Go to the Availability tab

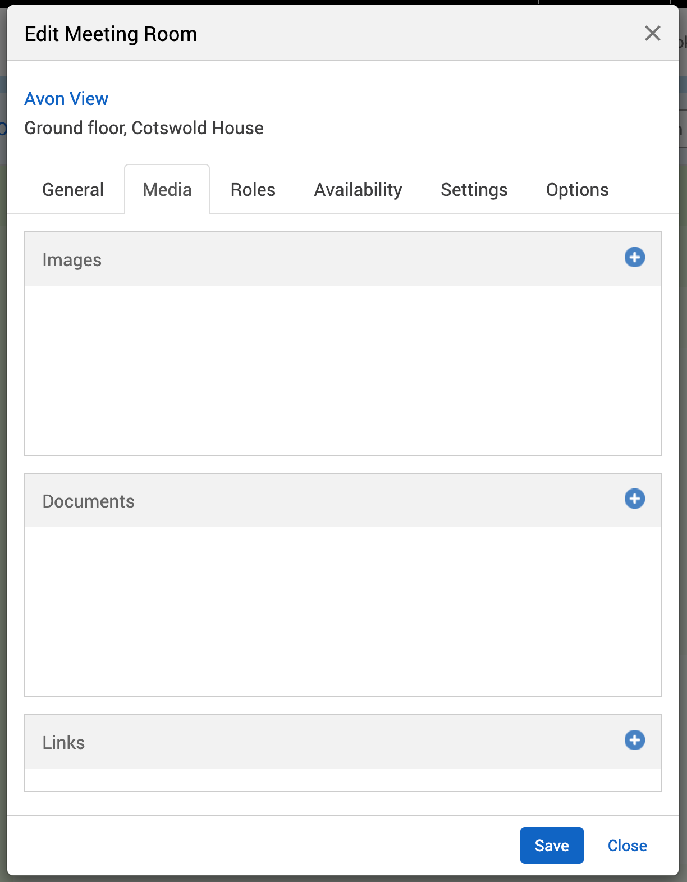[358, 190]
